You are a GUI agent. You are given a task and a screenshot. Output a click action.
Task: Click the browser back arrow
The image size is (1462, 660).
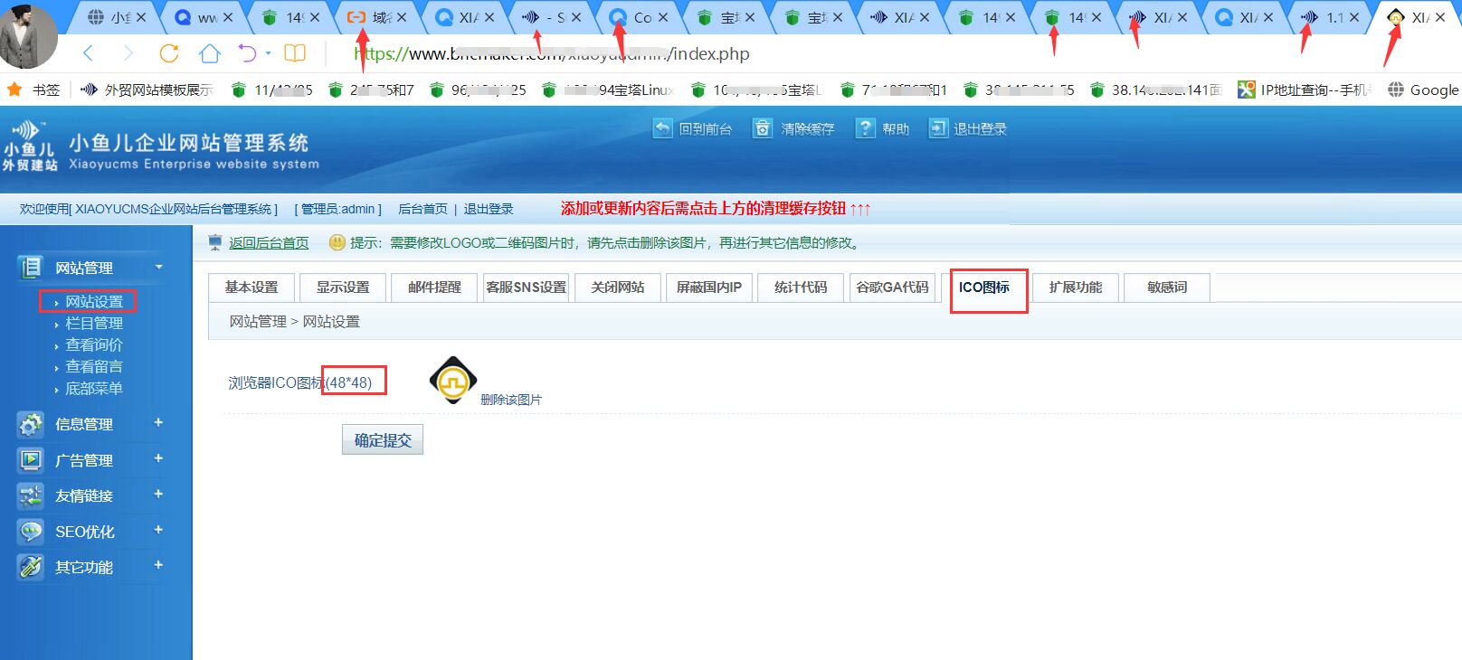88,53
